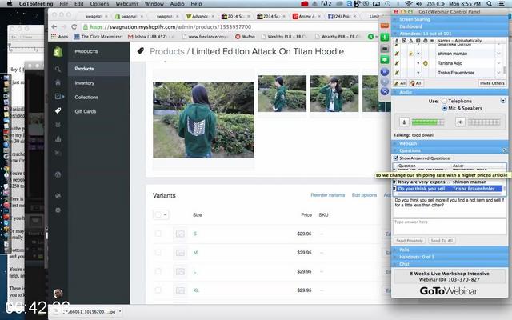
Task: Click the Wi-Fi icon in the menu bar
Action: (409, 3)
